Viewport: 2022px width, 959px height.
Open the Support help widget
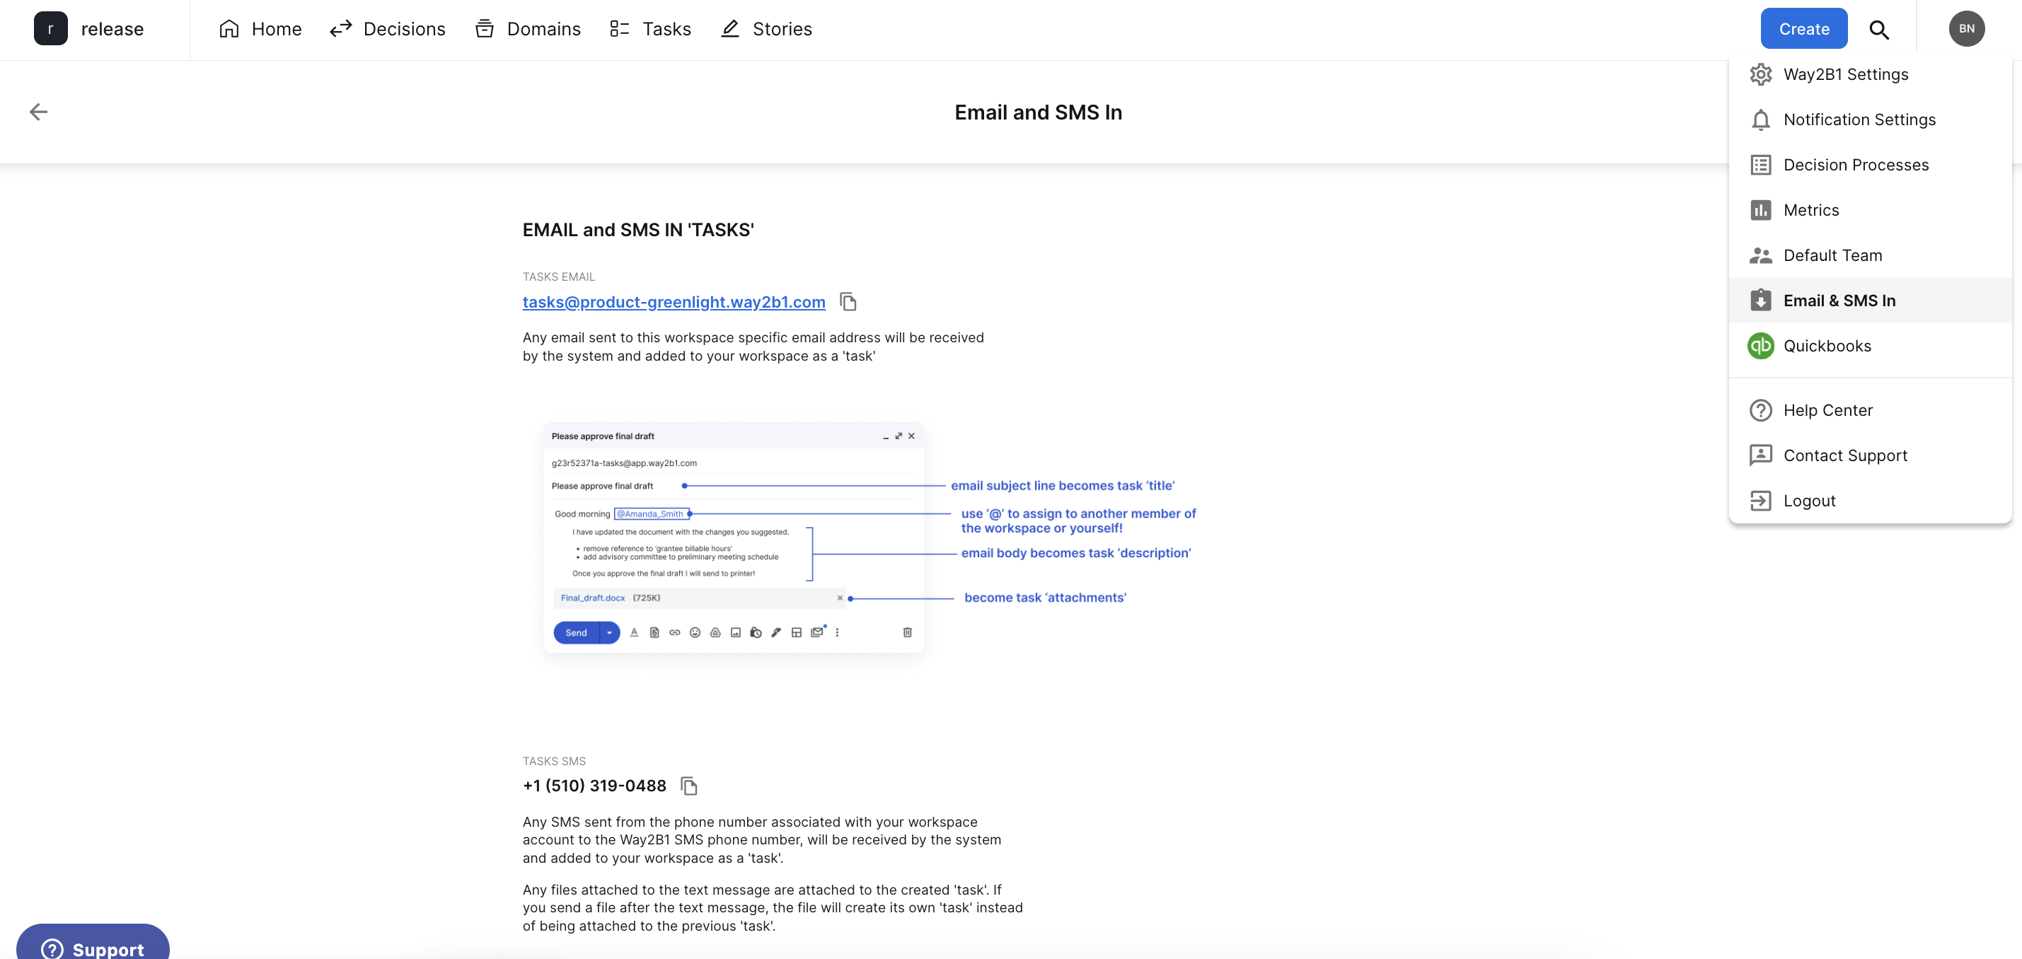pos(93,946)
